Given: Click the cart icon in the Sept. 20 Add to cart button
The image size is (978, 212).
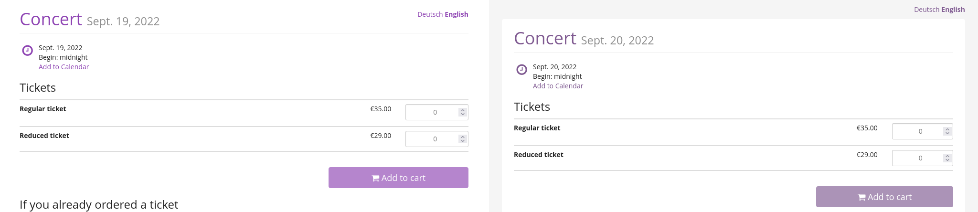Looking at the screenshot, I should pos(861,197).
